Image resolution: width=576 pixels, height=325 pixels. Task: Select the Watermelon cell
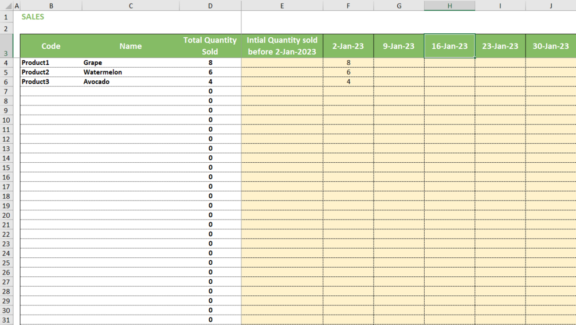(131, 72)
